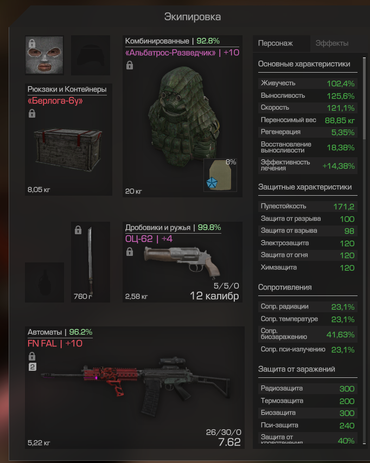370x463 pixels.
Task: Click the armor plate insert showing 8%
Action: pos(220,175)
